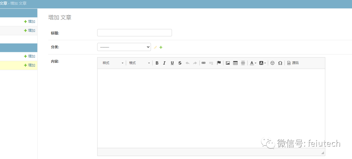Expand the 分类 category select box
The image size is (352, 159).
point(124,47)
